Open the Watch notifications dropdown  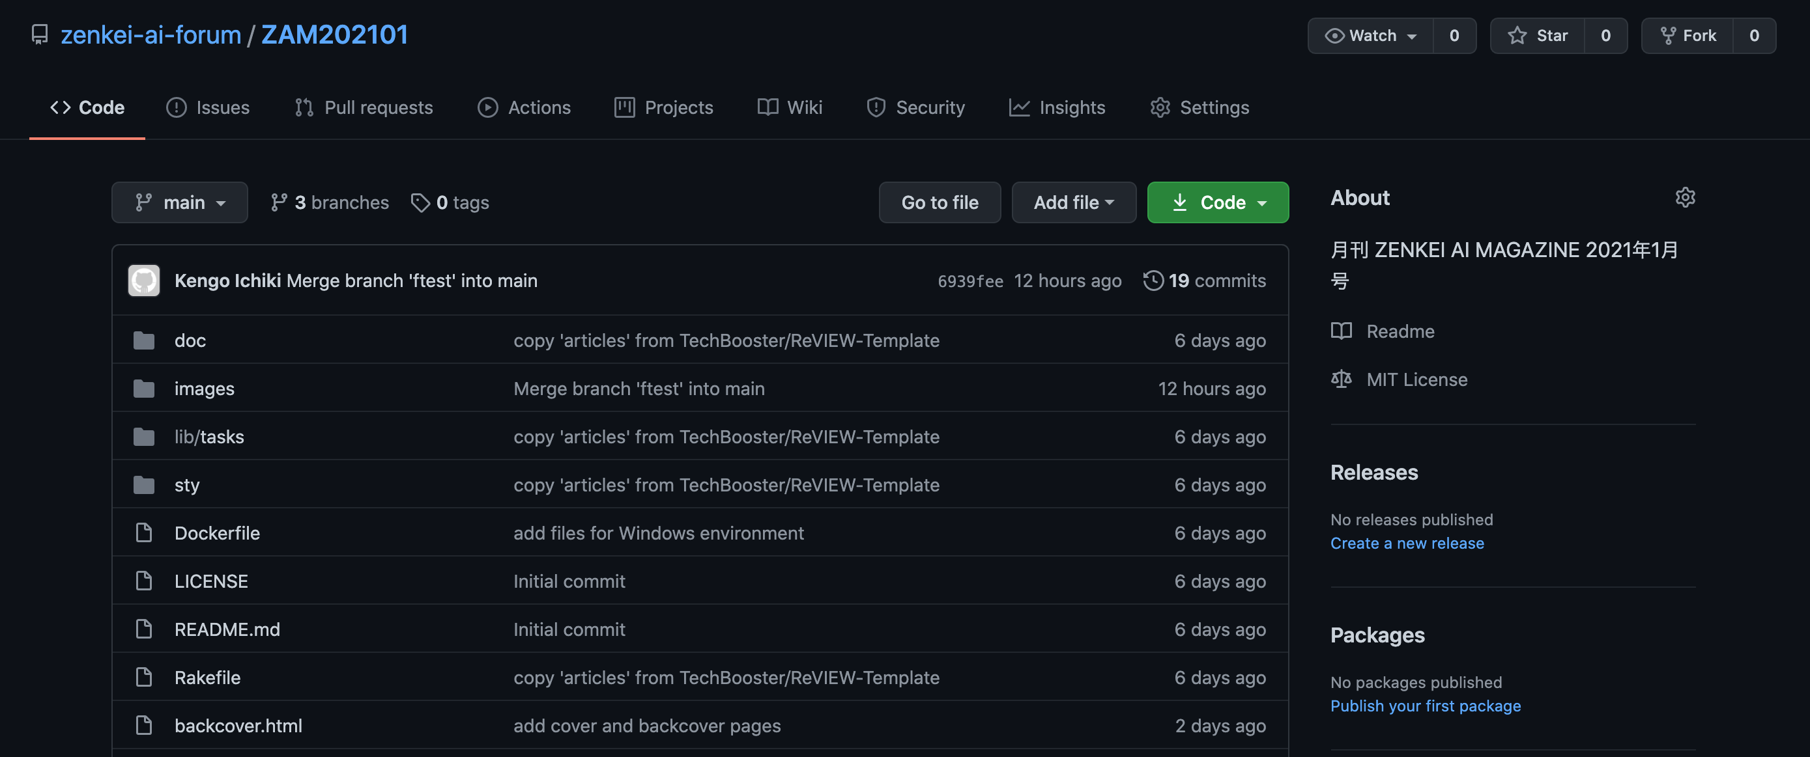tap(1370, 35)
